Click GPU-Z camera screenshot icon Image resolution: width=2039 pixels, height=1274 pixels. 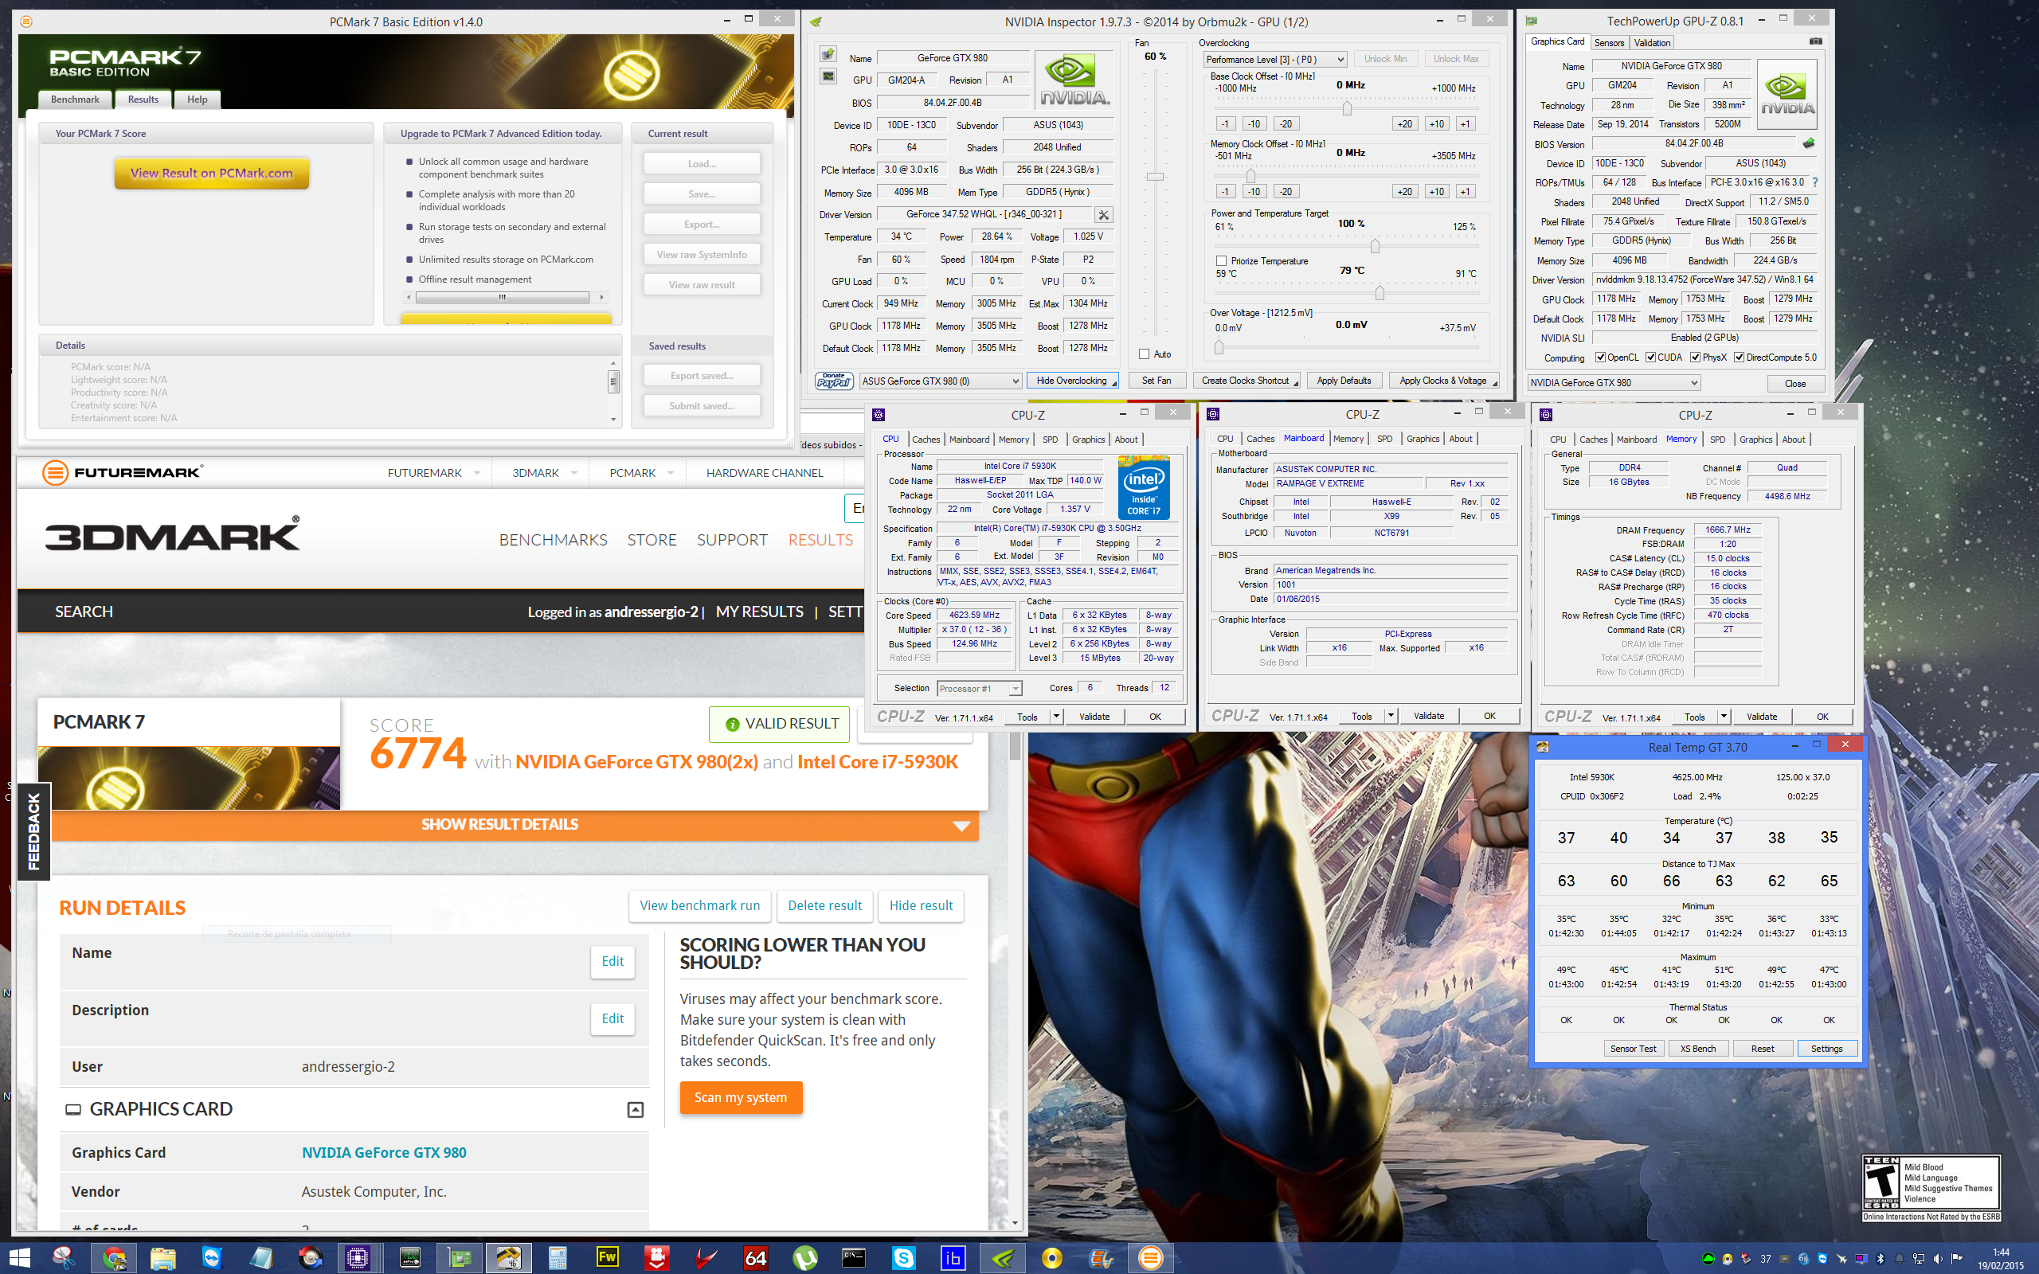(x=1816, y=41)
